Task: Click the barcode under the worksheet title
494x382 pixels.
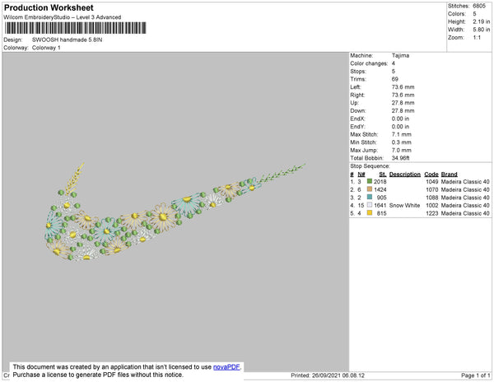Action: coord(75,28)
